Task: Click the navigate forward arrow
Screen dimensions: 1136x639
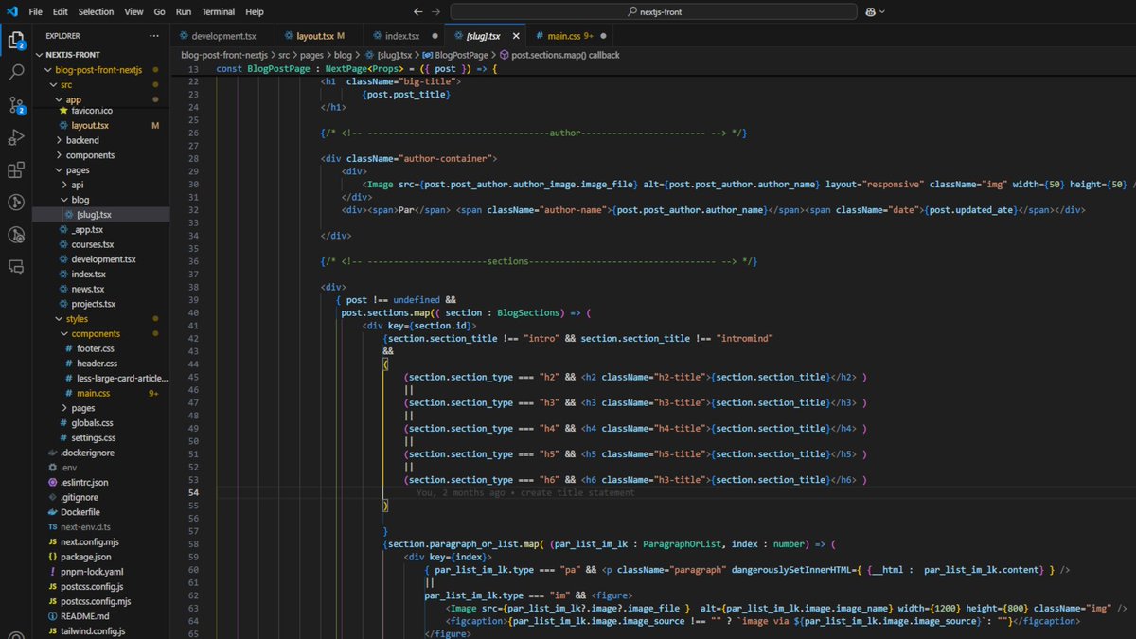Action: (435, 11)
